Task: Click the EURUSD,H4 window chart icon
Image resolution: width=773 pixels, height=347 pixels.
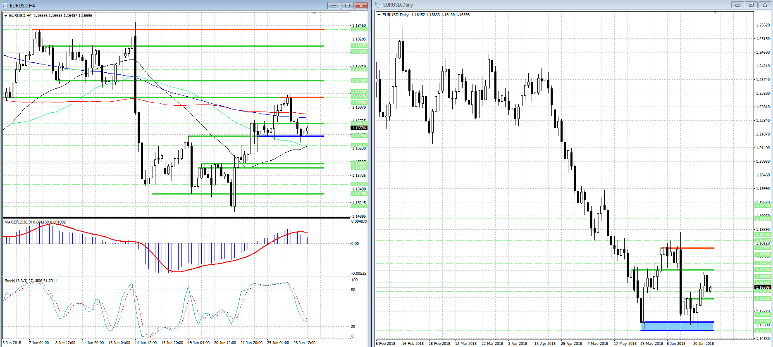Action: (x=5, y=5)
